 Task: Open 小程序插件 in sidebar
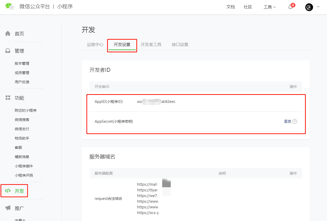pyautogui.click(x=24, y=166)
